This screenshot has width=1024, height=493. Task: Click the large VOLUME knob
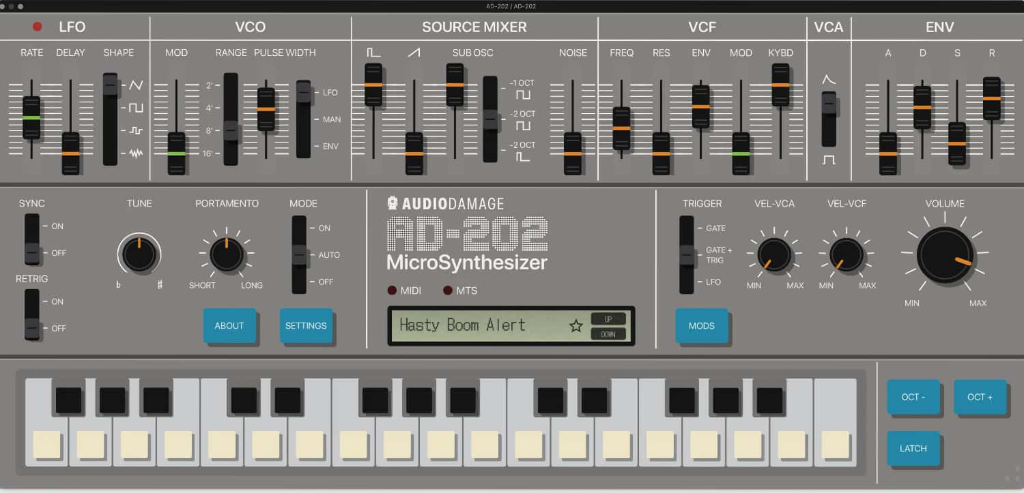pyautogui.click(x=945, y=255)
